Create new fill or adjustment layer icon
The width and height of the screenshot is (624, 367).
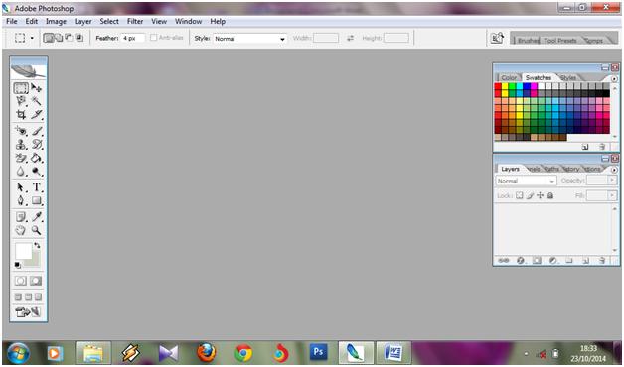552,261
